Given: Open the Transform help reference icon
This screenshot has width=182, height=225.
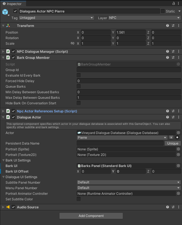Looking at the screenshot, I should [x=168, y=26].
